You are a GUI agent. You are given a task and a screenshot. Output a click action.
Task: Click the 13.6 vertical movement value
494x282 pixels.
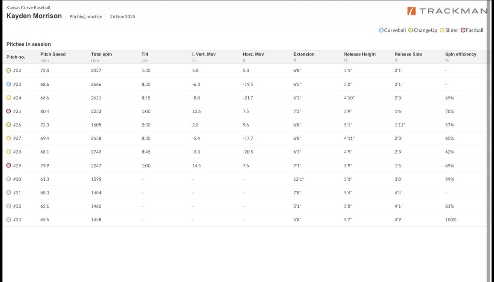(196, 111)
